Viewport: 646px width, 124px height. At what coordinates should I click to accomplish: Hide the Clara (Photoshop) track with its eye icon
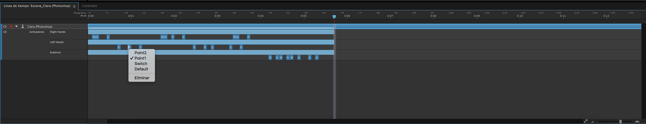(5, 26)
